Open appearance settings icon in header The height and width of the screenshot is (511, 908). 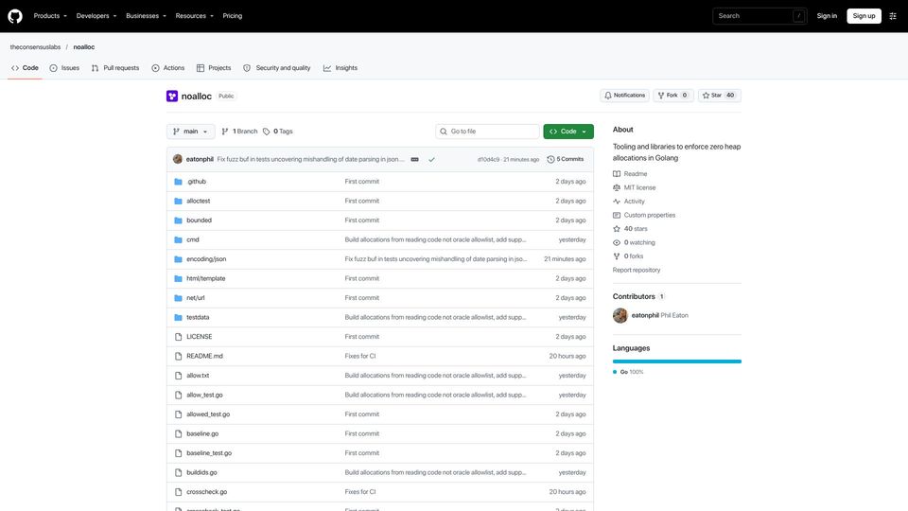click(x=892, y=16)
